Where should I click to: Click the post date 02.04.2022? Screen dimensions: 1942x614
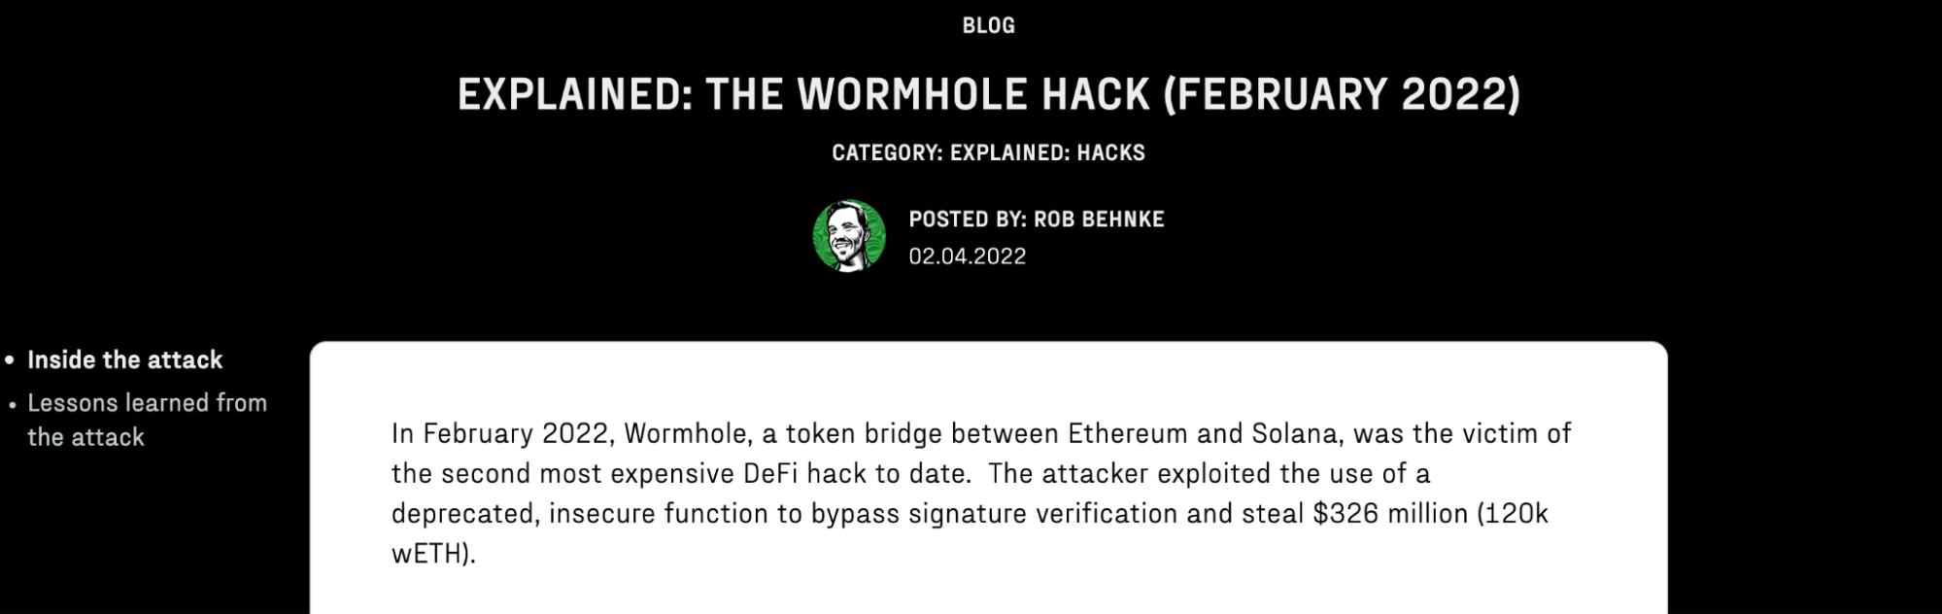(x=968, y=256)
